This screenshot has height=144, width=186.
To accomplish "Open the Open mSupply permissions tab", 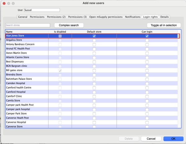I will point(106,17).
